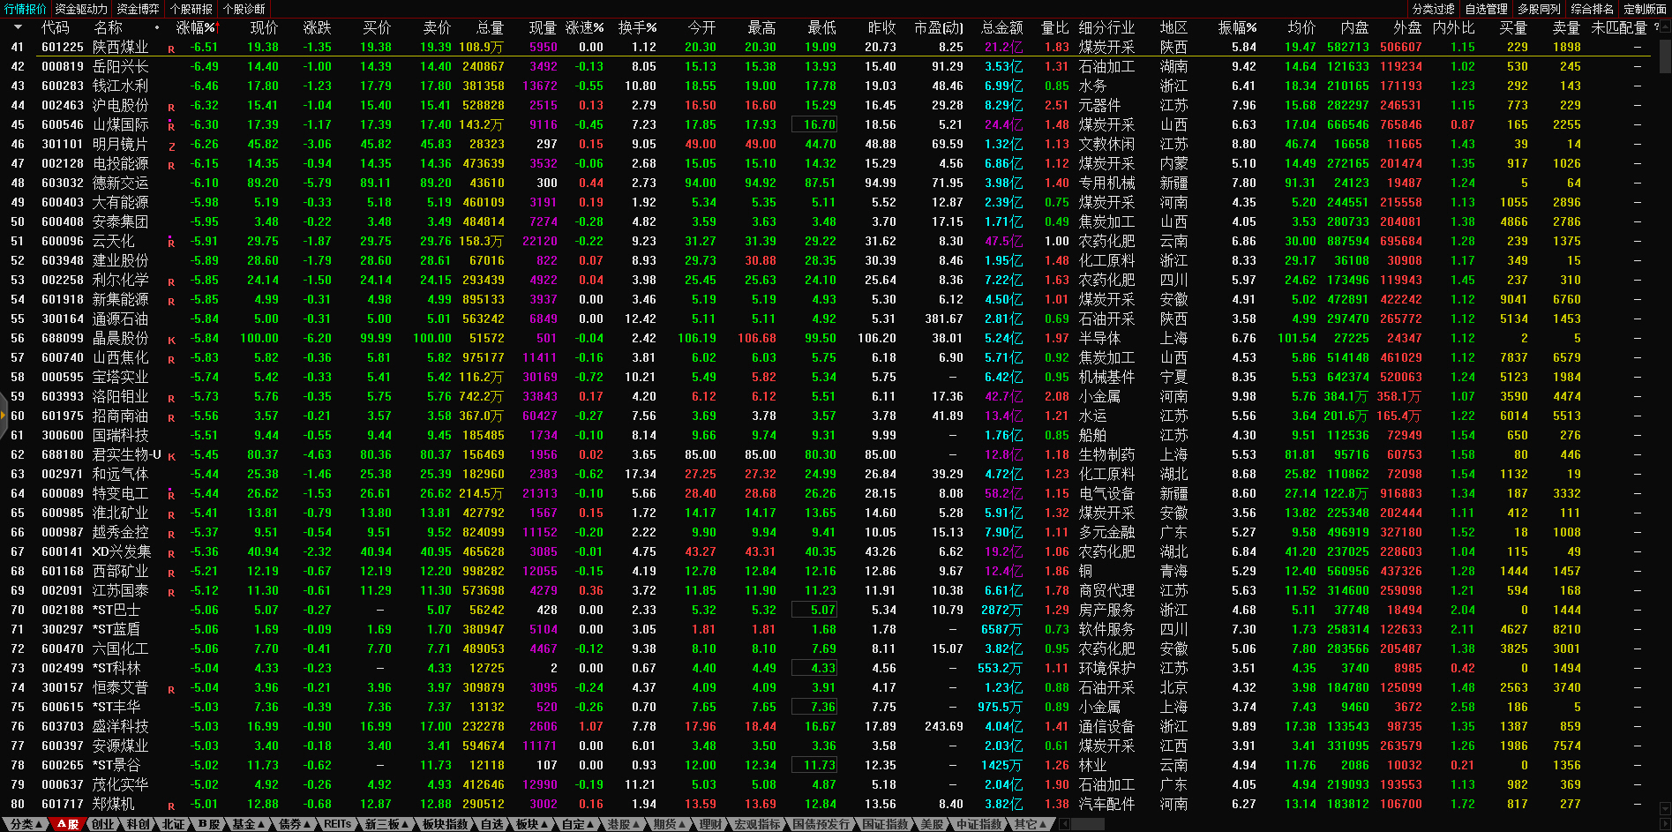Switch to the 资金驱动力 tab
The width and height of the screenshot is (1672, 832).
(x=81, y=9)
